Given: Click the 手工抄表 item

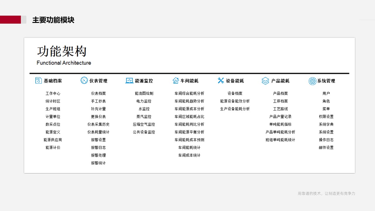Looking at the screenshot, I should click(x=98, y=101).
